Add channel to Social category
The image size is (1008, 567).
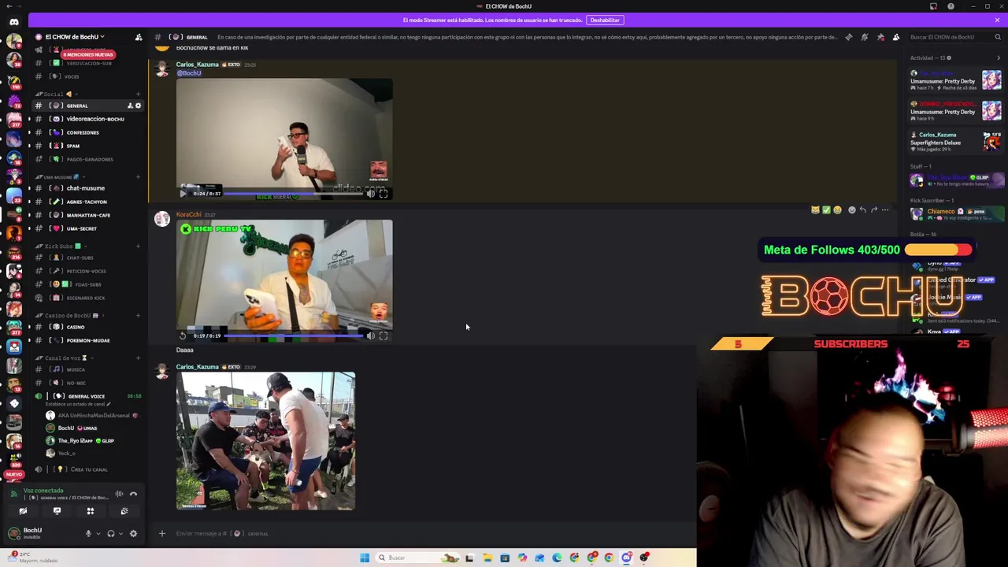pos(138,94)
